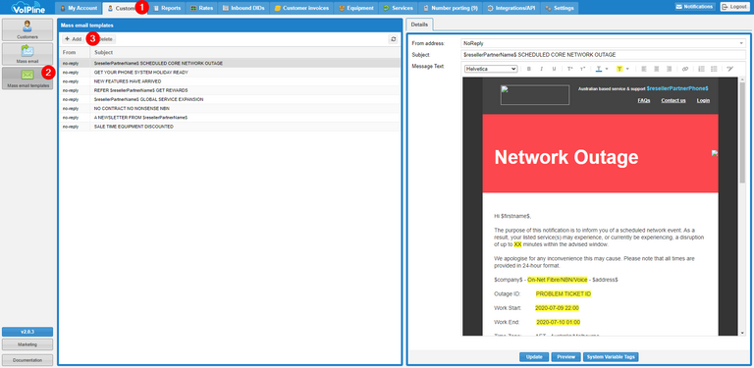Insert a numbered list
Image resolution: width=754 pixels, height=368 pixels.
pyautogui.click(x=702, y=69)
